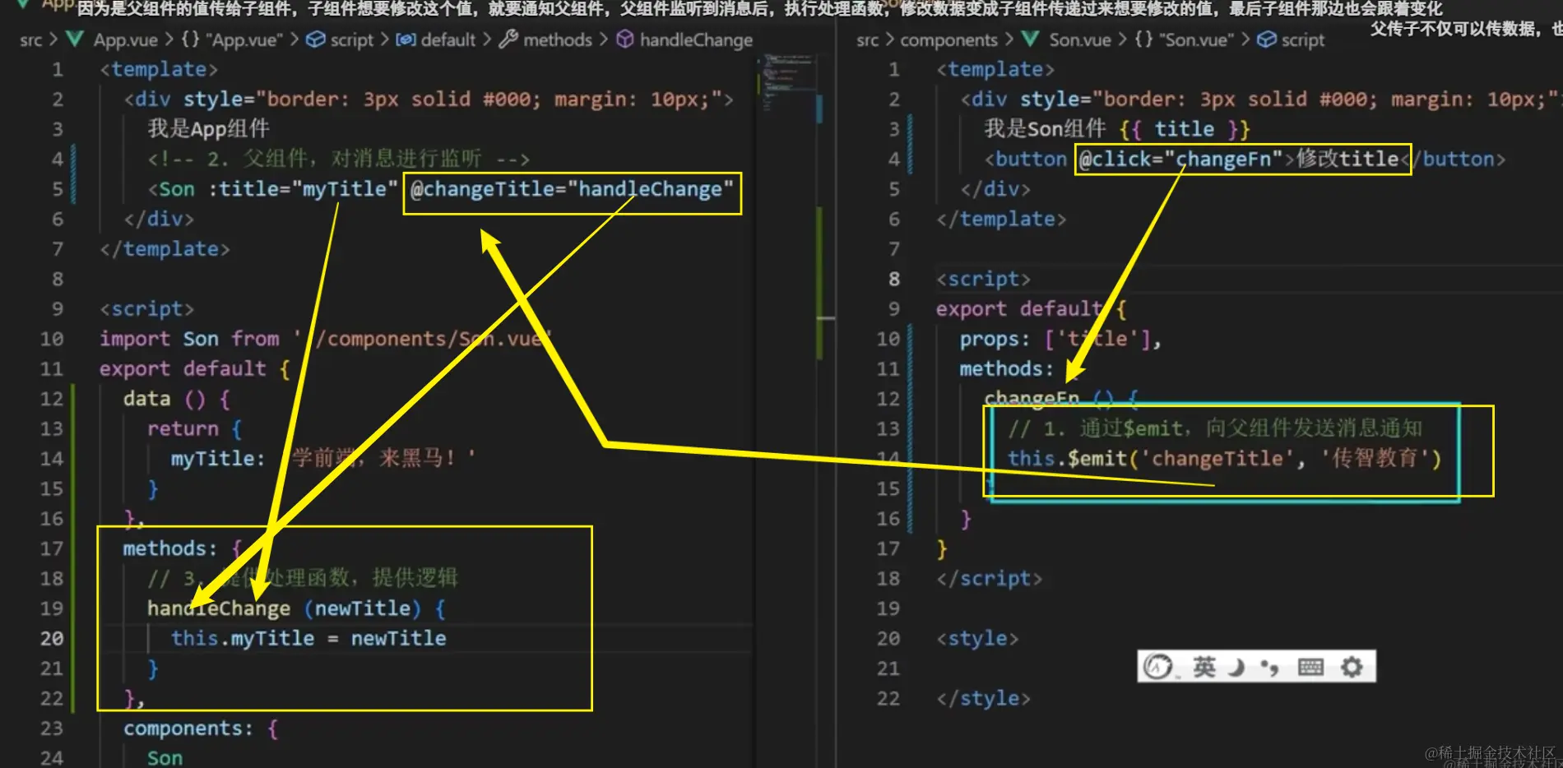The width and height of the screenshot is (1563, 768).
Task: Toggle the punctuation mode icon in IME bar
Action: pos(1269,667)
